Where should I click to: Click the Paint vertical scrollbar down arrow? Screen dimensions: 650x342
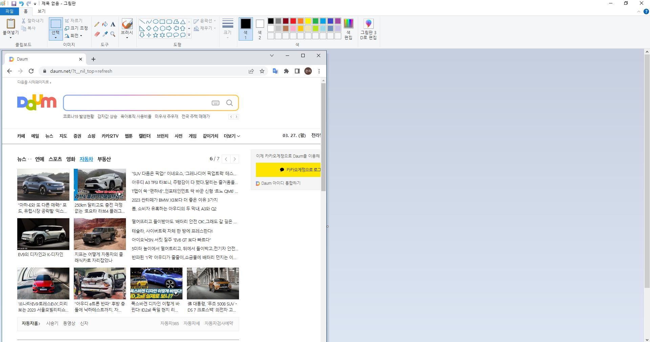[647, 339]
